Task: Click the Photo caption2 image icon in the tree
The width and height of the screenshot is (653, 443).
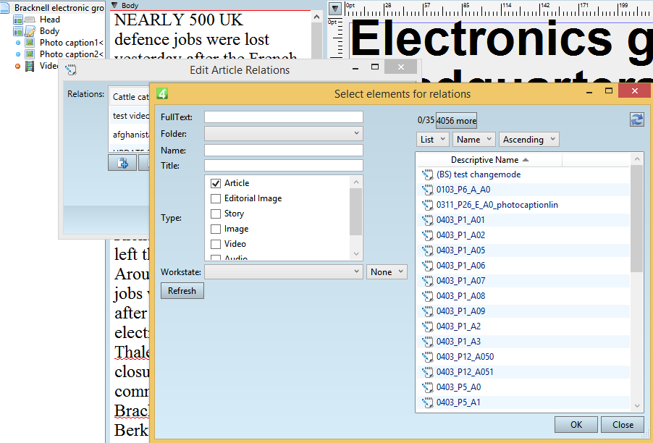Action: [x=30, y=54]
